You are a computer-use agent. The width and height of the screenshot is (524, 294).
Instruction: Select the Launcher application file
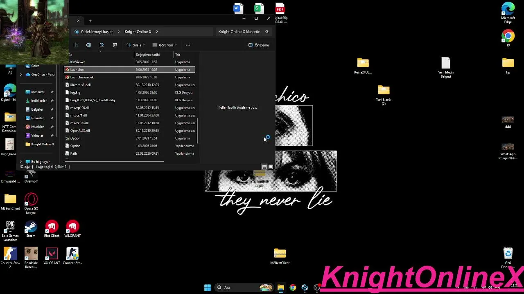coord(129,69)
